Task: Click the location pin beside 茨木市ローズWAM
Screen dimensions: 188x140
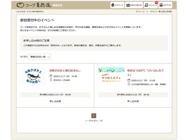Action: 51,80
